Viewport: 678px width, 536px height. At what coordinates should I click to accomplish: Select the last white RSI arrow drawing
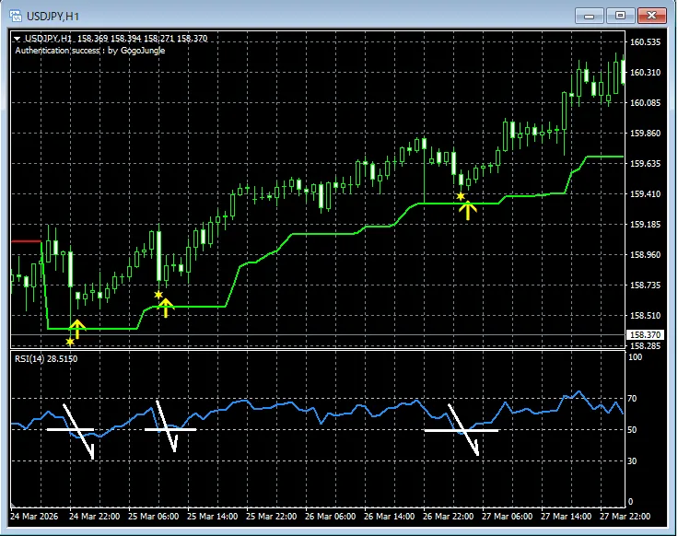(463, 430)
